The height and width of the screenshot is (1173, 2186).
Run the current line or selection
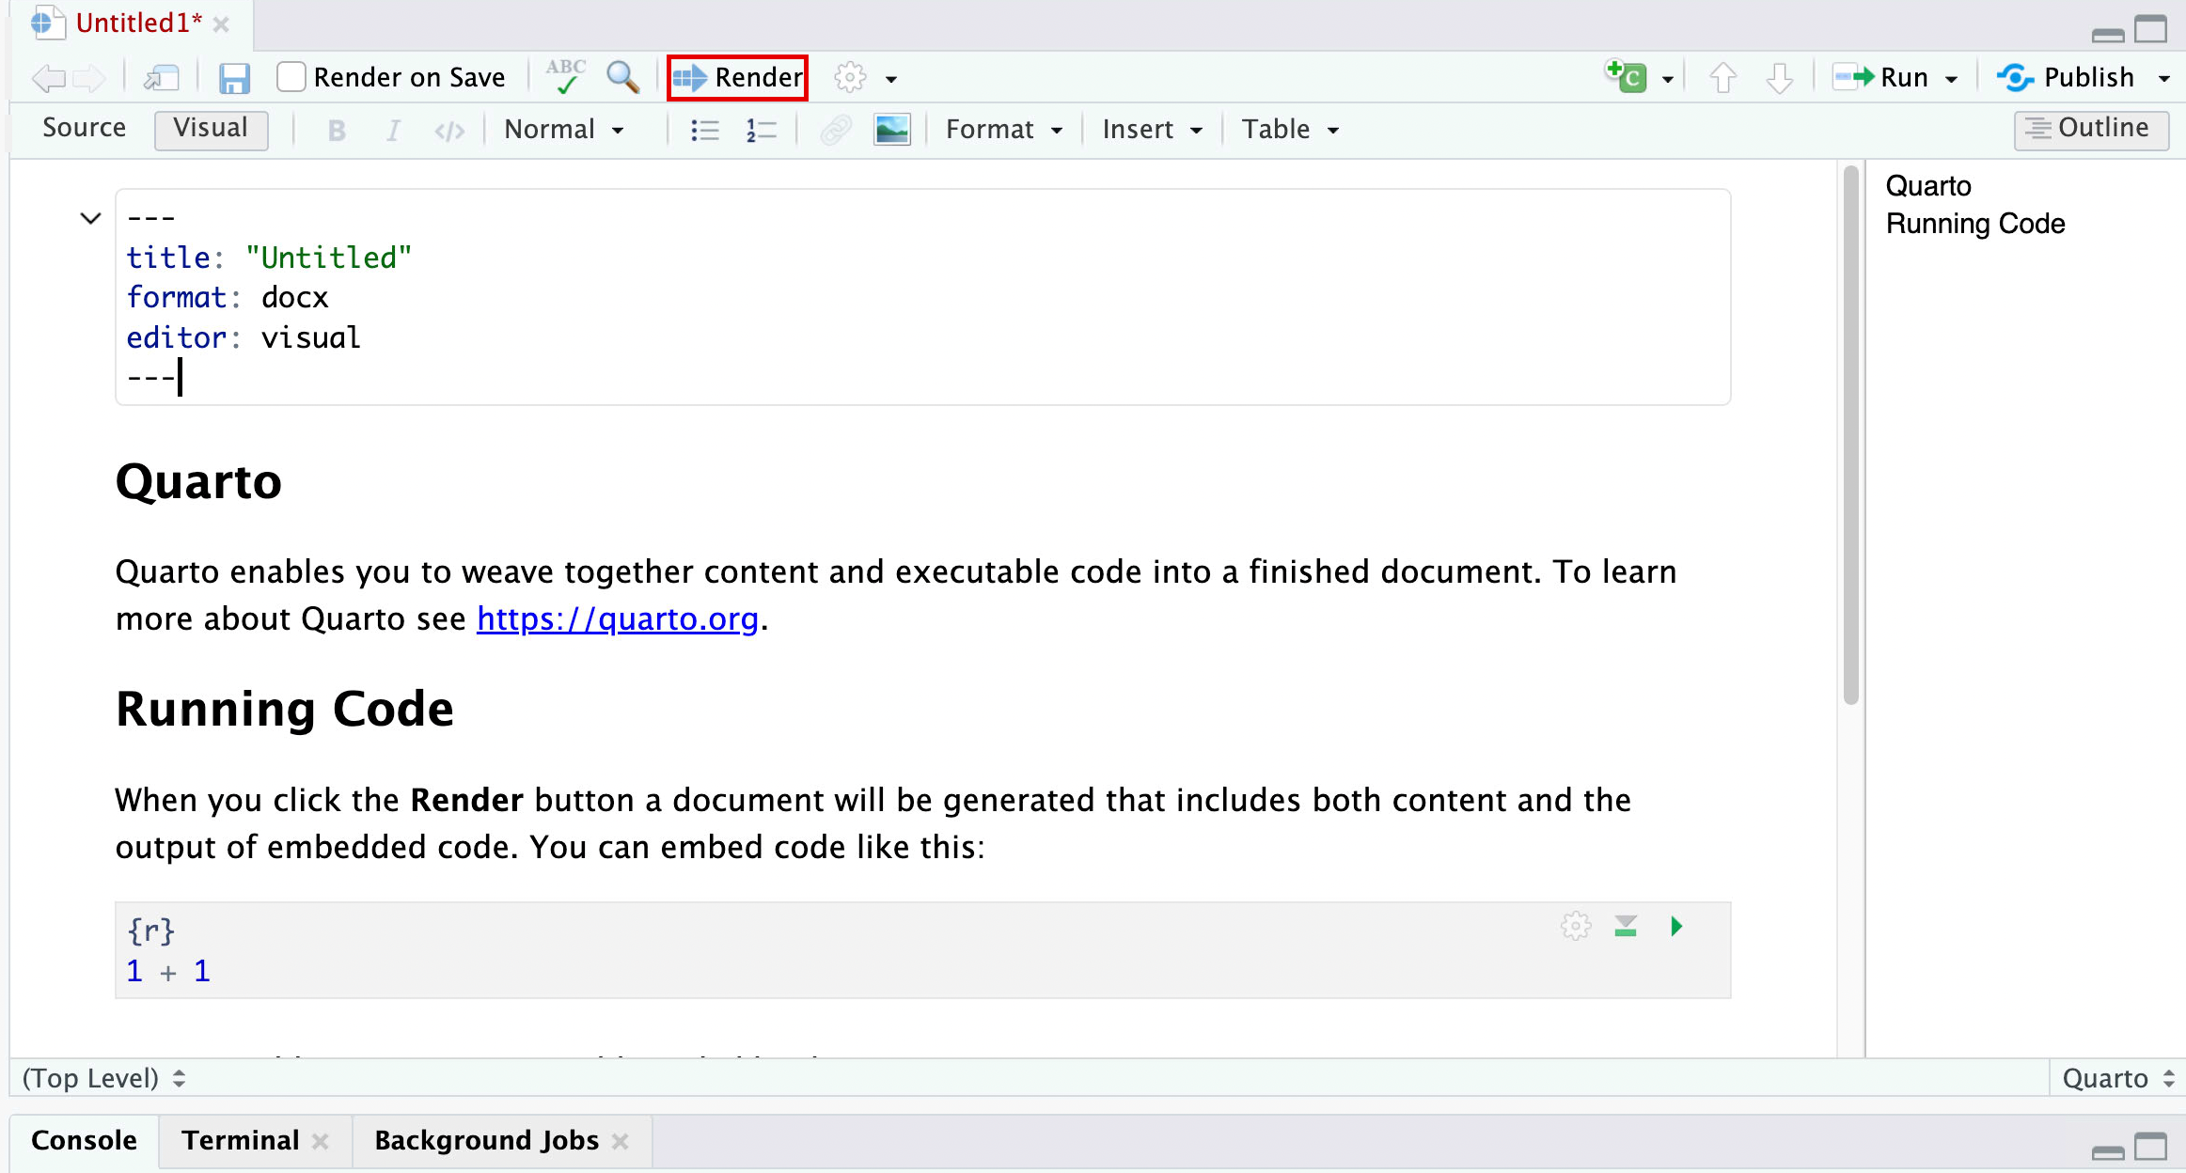point(1880,77)
